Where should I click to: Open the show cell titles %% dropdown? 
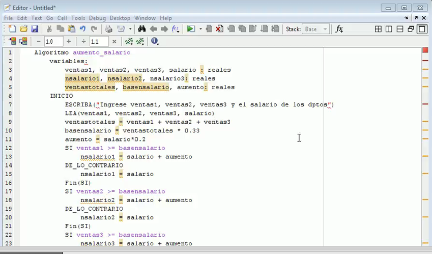click(140, 41)
